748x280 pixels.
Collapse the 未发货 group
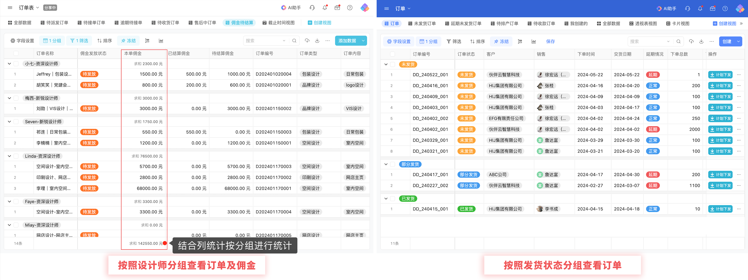pos(386,64)
